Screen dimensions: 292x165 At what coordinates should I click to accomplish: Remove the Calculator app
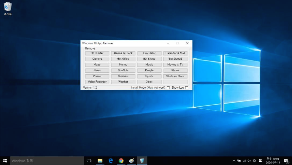point(149,53)
